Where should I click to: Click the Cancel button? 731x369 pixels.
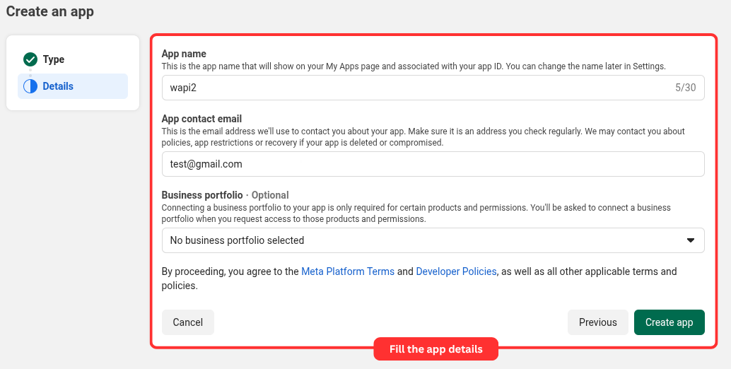coord(188,322)
